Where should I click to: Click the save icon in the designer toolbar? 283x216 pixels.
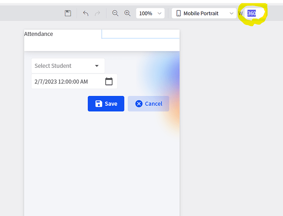[68, 13]
